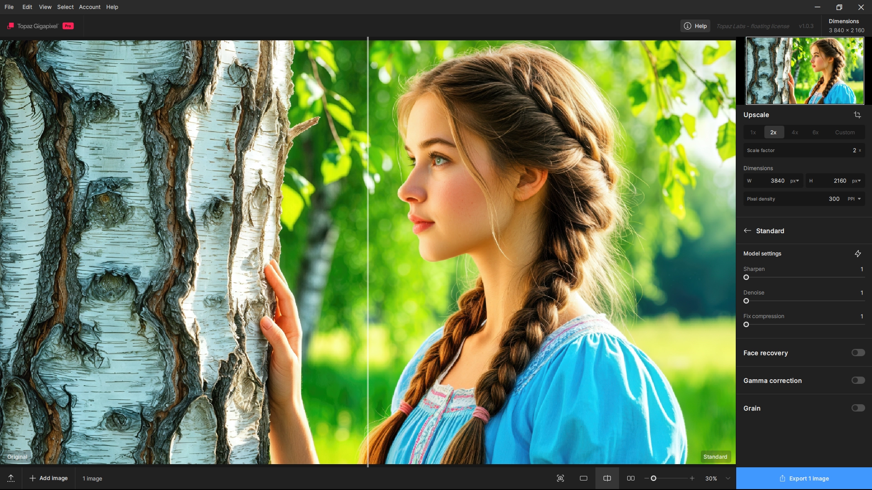872x490 pixels.
Task: Click the Sharpen slider handle
Action: [x=746, y=277]
